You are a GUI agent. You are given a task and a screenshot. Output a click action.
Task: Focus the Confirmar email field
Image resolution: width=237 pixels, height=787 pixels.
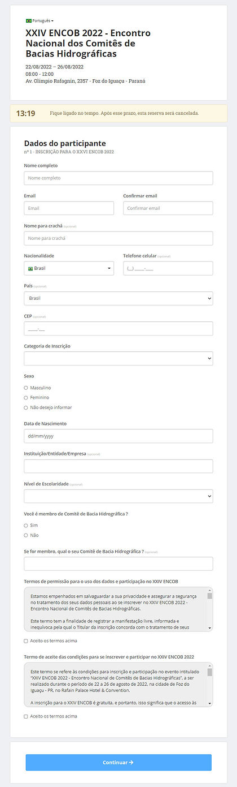point(168,208)
